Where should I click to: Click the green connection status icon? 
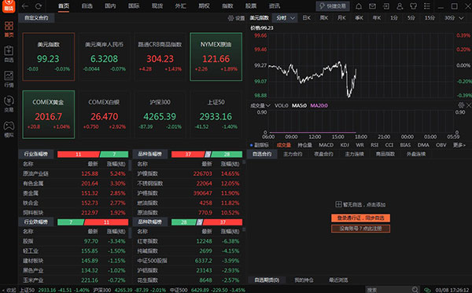(427, 290)
